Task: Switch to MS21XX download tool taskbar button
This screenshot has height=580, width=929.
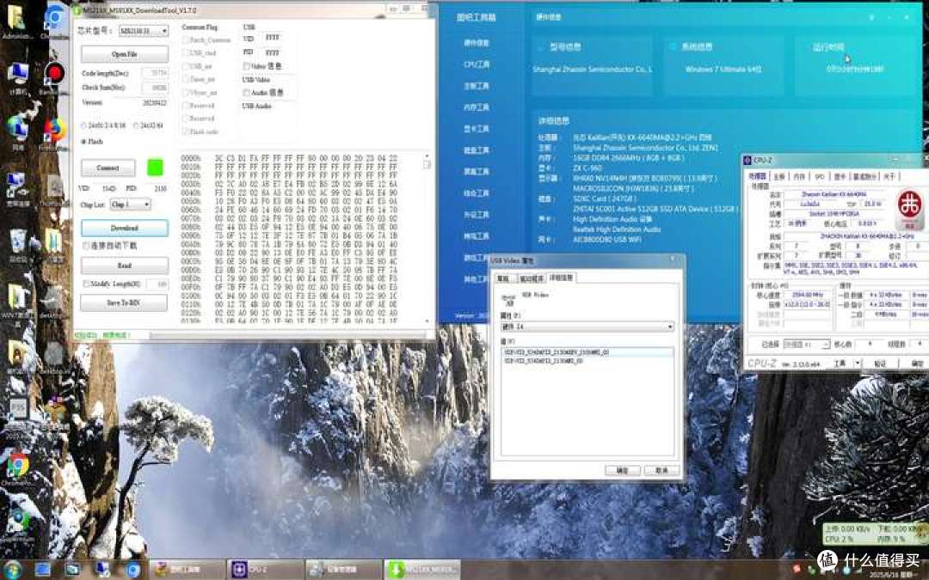Action: [x=421, y=570]
